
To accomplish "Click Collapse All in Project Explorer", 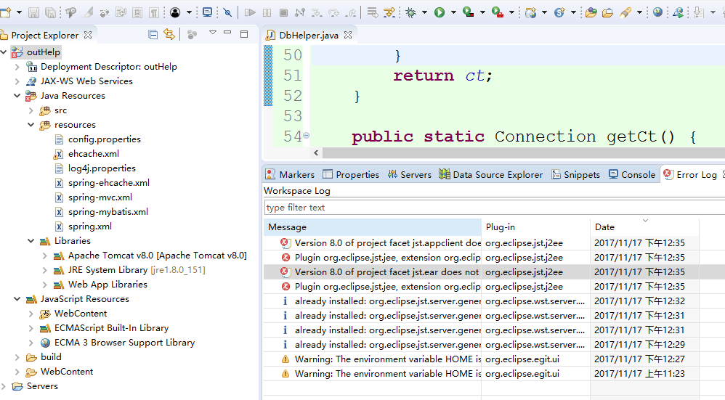I will pyautogui.click(x=153, y=35).
